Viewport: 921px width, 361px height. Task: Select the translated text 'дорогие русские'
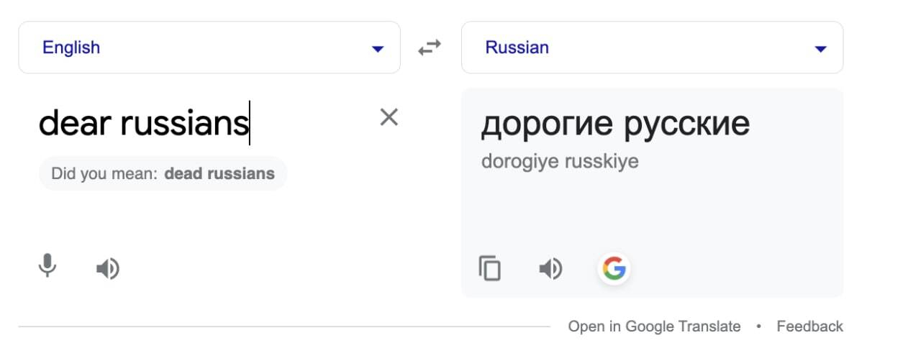tap(615, 124)
